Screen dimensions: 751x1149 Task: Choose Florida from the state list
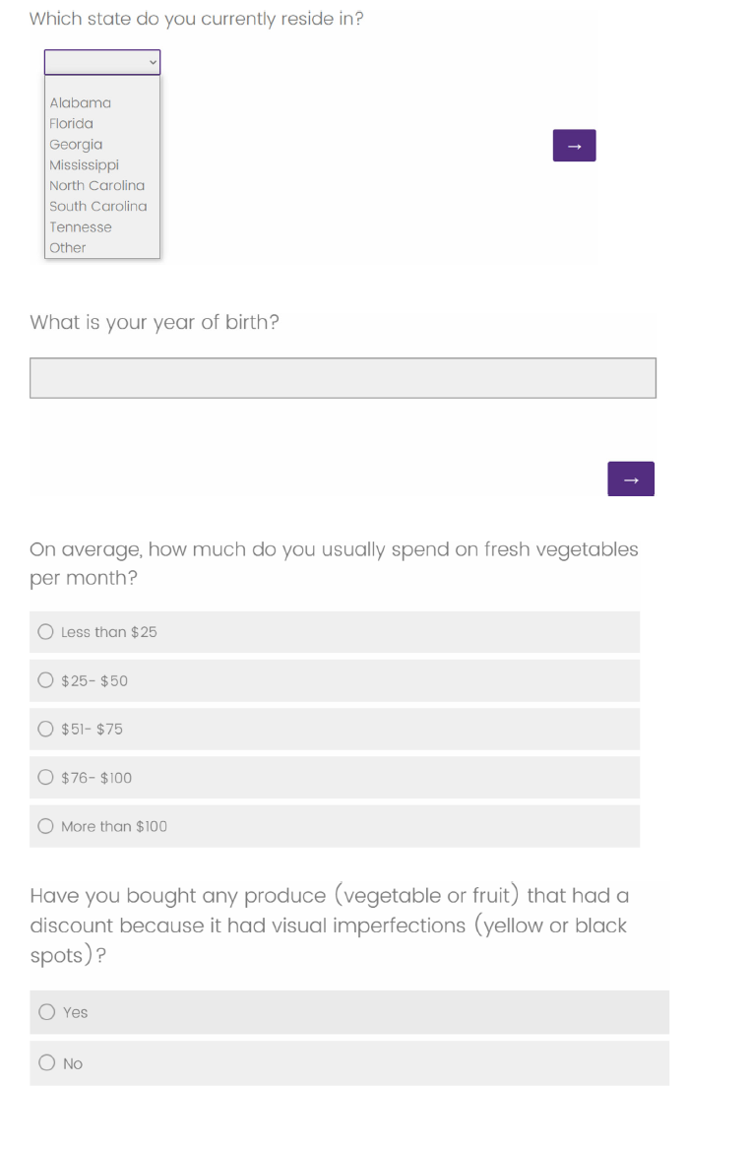pyautogui.click(x=72, y=123)
